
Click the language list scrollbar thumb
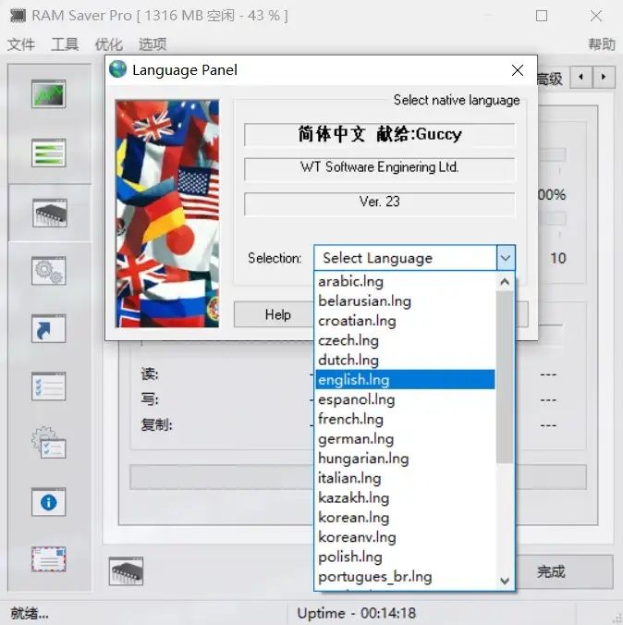pyautogui.click(x=505, y=377)
